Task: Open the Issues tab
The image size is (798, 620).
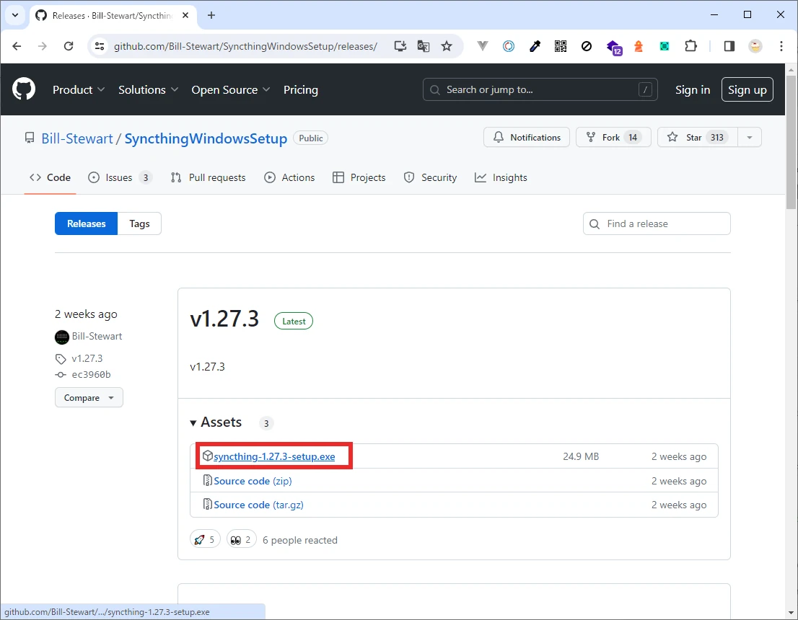Action: click(x=120, y=177)
